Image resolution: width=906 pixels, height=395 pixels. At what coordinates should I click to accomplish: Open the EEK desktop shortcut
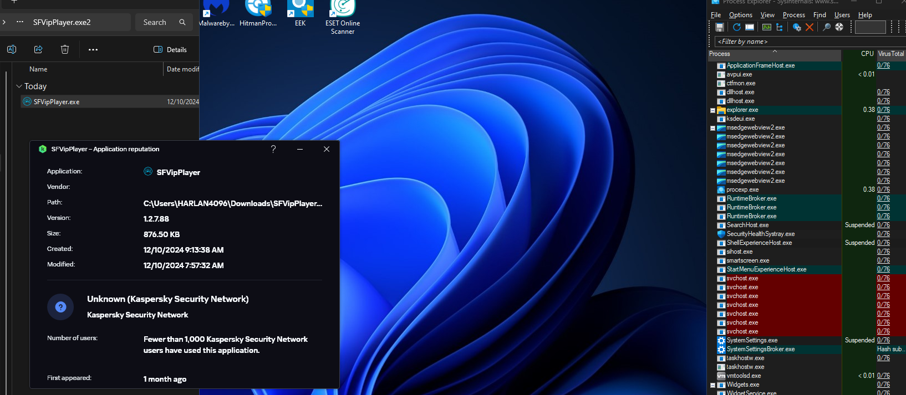click(x=300, y=14)
